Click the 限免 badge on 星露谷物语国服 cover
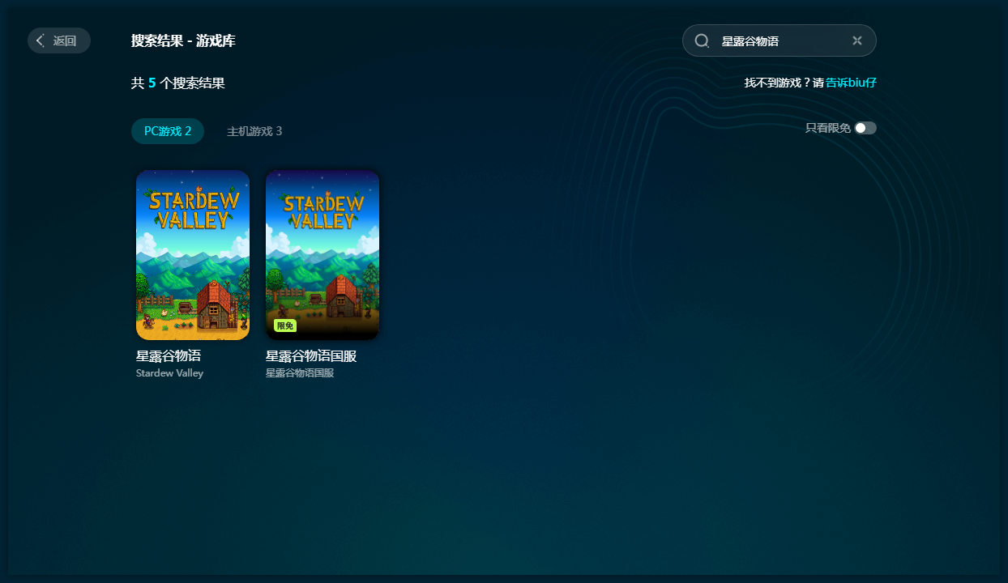Screen dimensions: 1008x583 285,326
